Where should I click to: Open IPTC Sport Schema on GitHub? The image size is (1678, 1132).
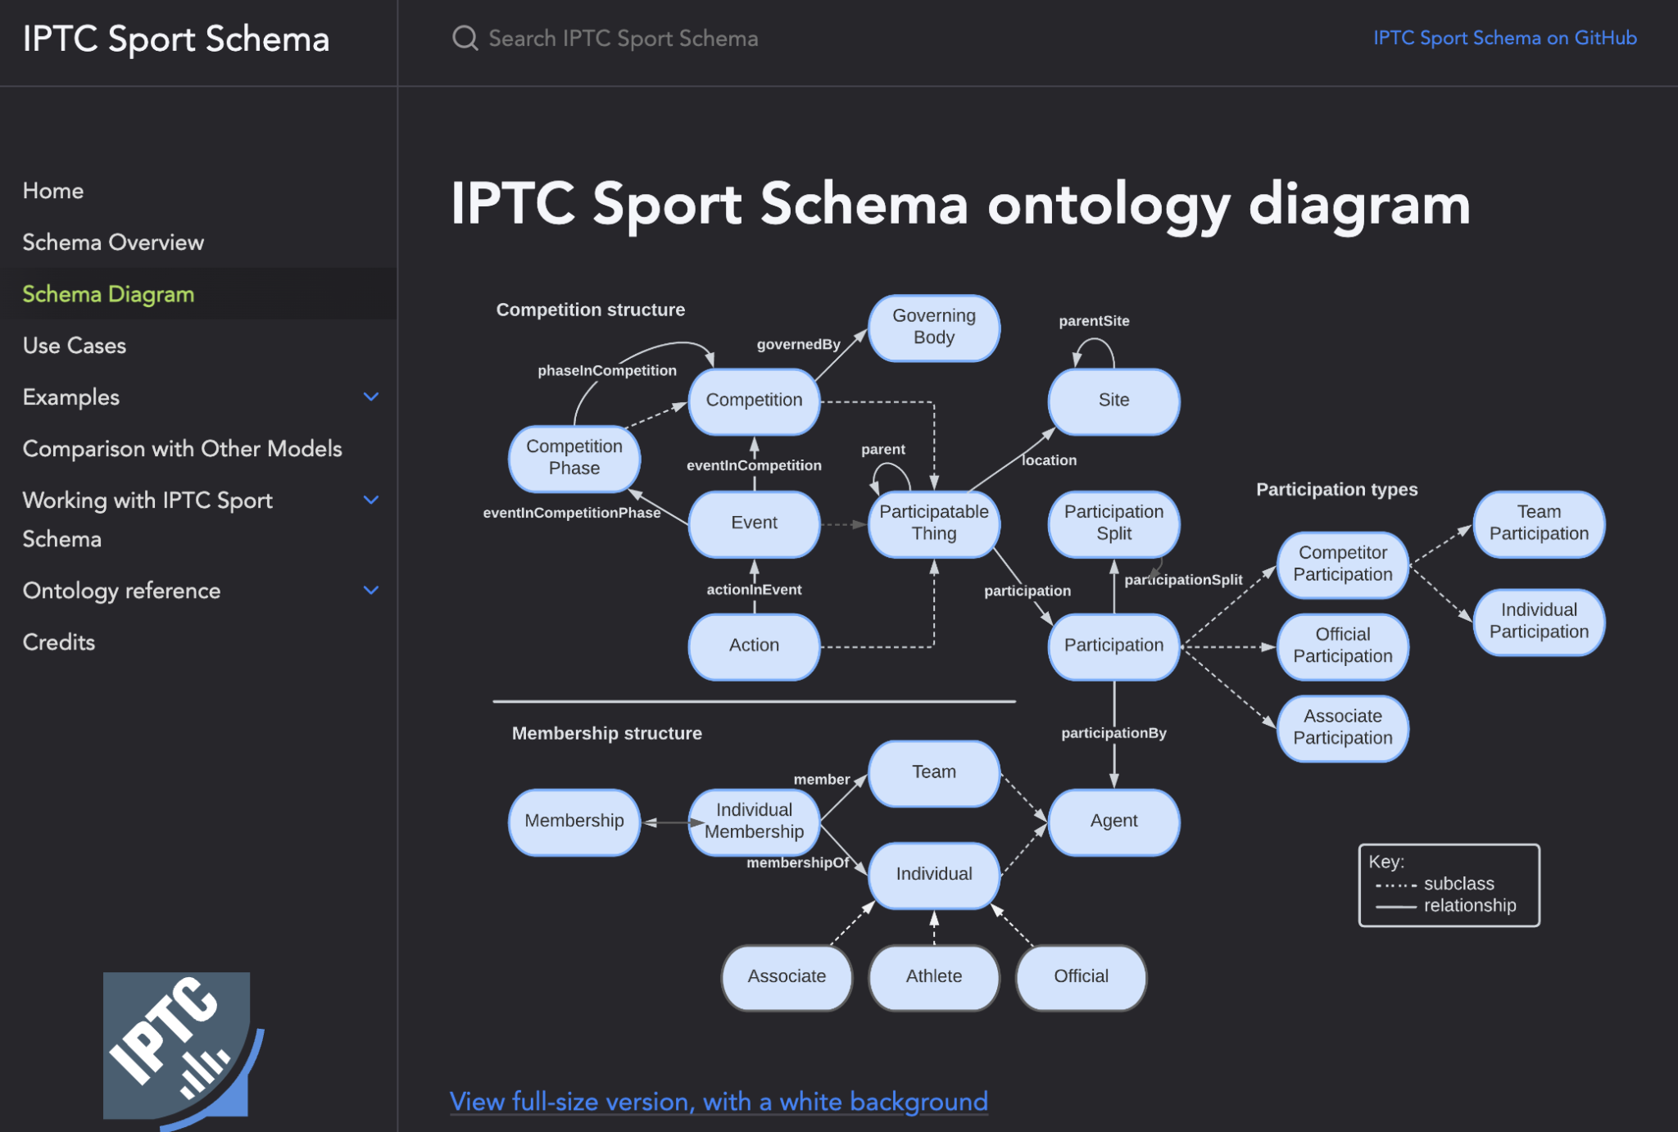1504,38
